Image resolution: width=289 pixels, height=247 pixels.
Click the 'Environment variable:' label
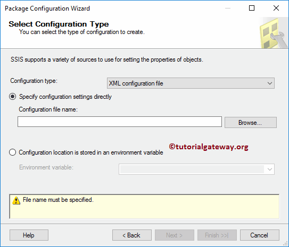46,167
